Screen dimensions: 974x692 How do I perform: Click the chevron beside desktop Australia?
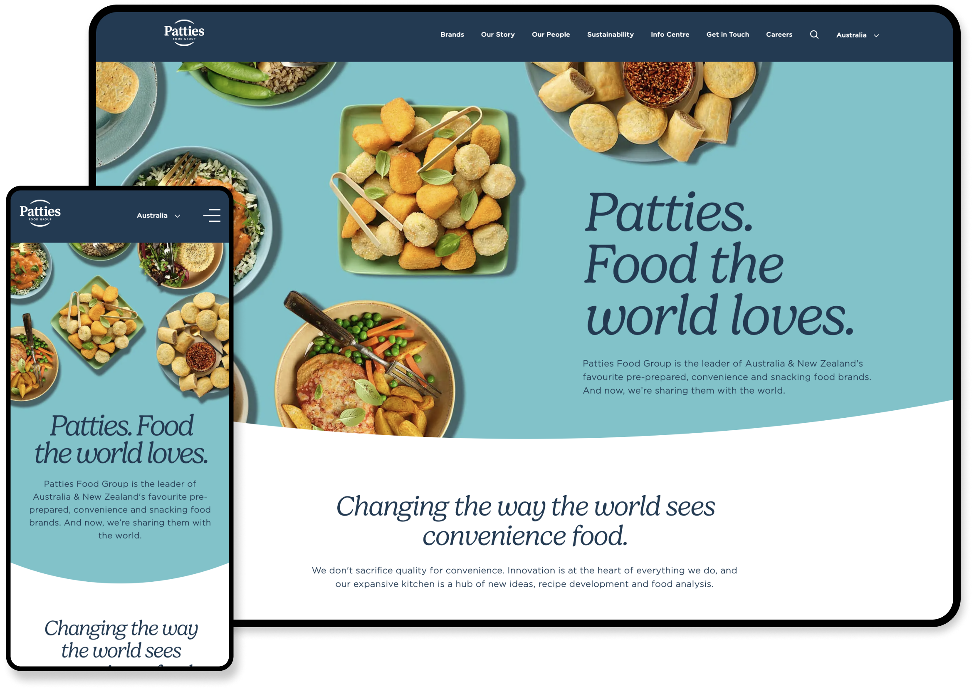(876, 35)
